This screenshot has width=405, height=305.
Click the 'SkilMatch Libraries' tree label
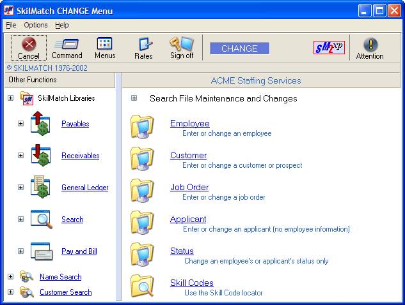click(x=67, y=98)
